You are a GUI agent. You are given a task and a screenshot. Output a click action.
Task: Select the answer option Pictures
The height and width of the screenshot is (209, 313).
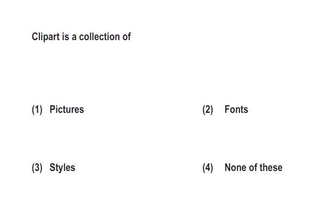[67, 110]
